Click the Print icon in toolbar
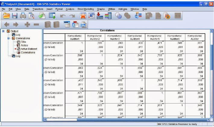 point(23,16)
